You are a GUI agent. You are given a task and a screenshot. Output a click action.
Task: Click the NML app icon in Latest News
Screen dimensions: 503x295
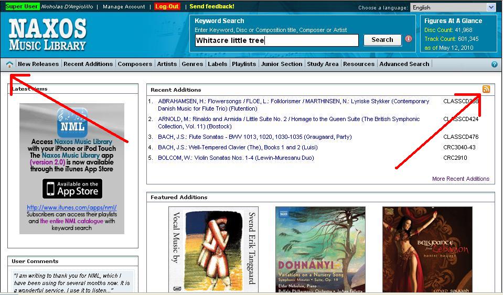click(72, 123)
